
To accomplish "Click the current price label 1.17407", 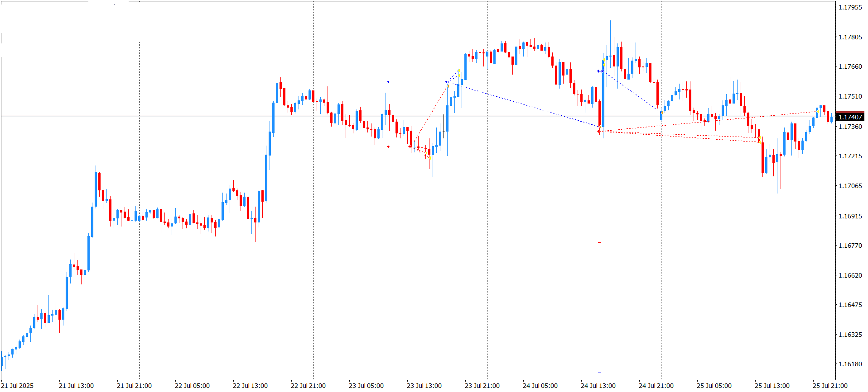I will (x=850, y=117).
